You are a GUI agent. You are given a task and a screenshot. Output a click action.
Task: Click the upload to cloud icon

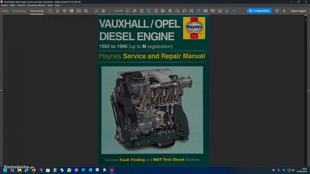pyautogui.click(x=64, y=11)
